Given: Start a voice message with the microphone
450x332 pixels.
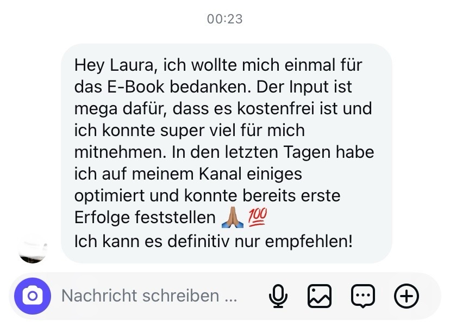Looking at the screenshot, I should [278, 296].
